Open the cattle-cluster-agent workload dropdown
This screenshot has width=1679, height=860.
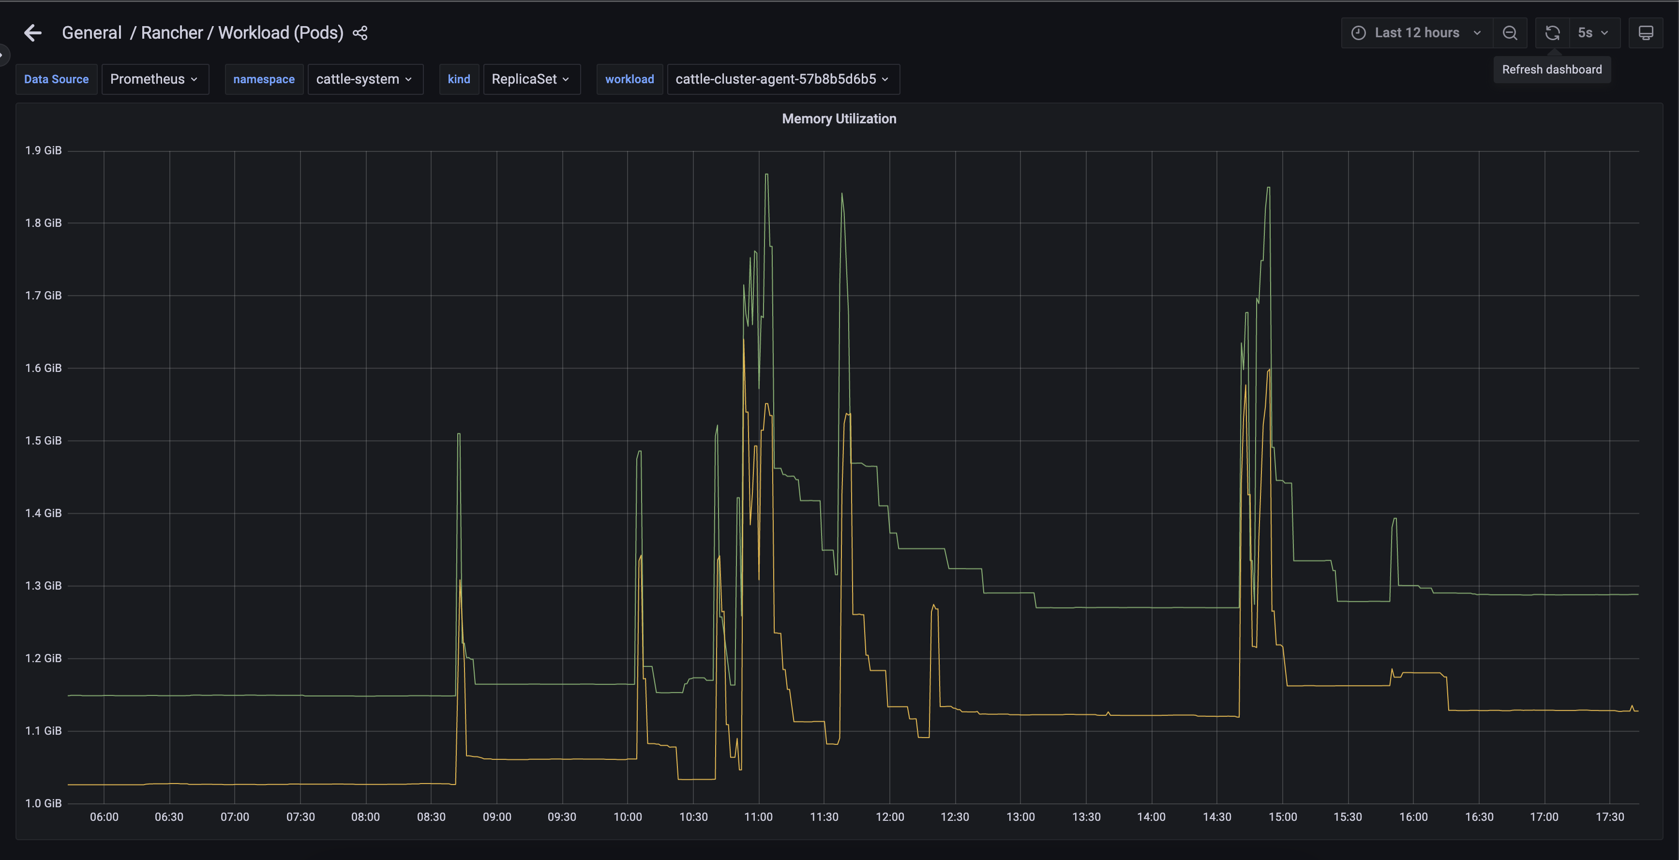coord(782,79)
